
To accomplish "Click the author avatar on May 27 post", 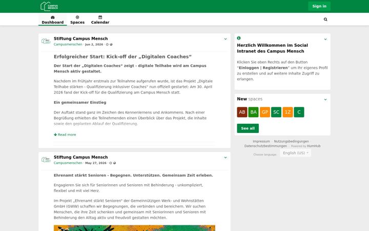I will tap(46, 160).
